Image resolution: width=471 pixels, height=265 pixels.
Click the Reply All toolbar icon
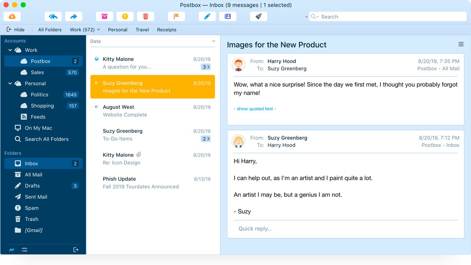point(53,16)
